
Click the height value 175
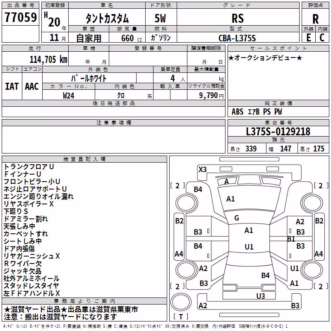(x=319, y=149)
